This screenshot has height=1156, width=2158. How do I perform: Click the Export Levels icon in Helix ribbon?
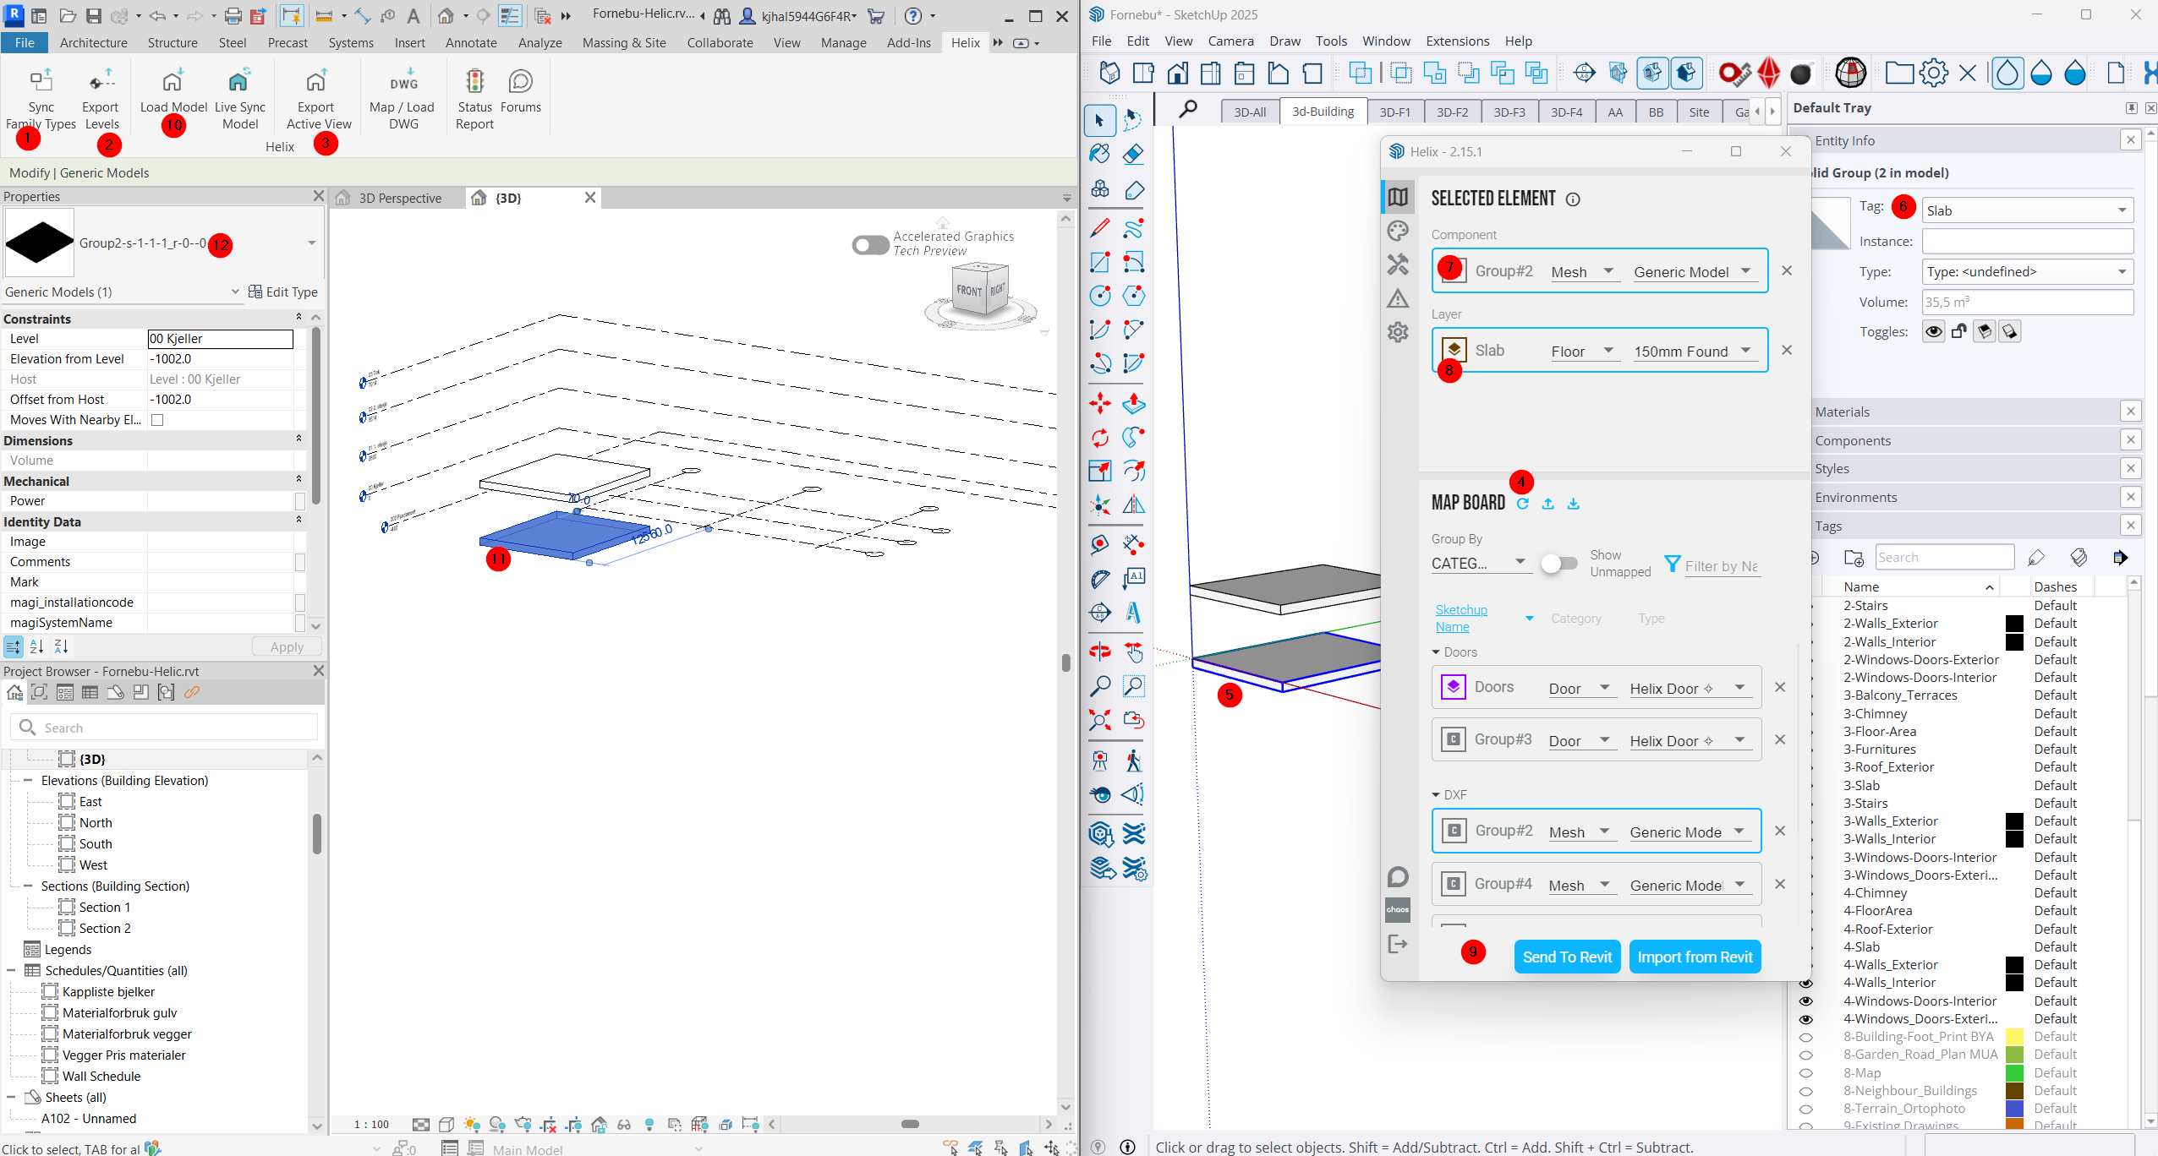[101, 82]
